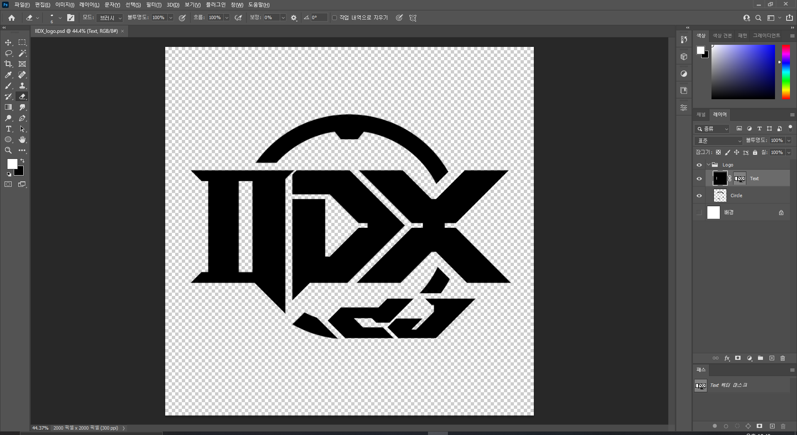The height and width of the screenshot is (435, 797).
Task: Select the Rectangular Marquee tool
Action: coord(22,42)
